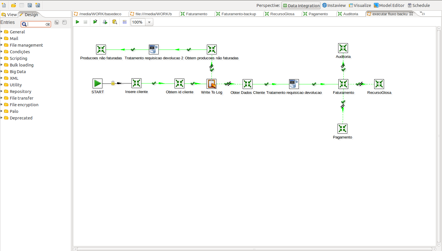Click the Open file folder icon
The image size is (442, 251).
[14, 5]
